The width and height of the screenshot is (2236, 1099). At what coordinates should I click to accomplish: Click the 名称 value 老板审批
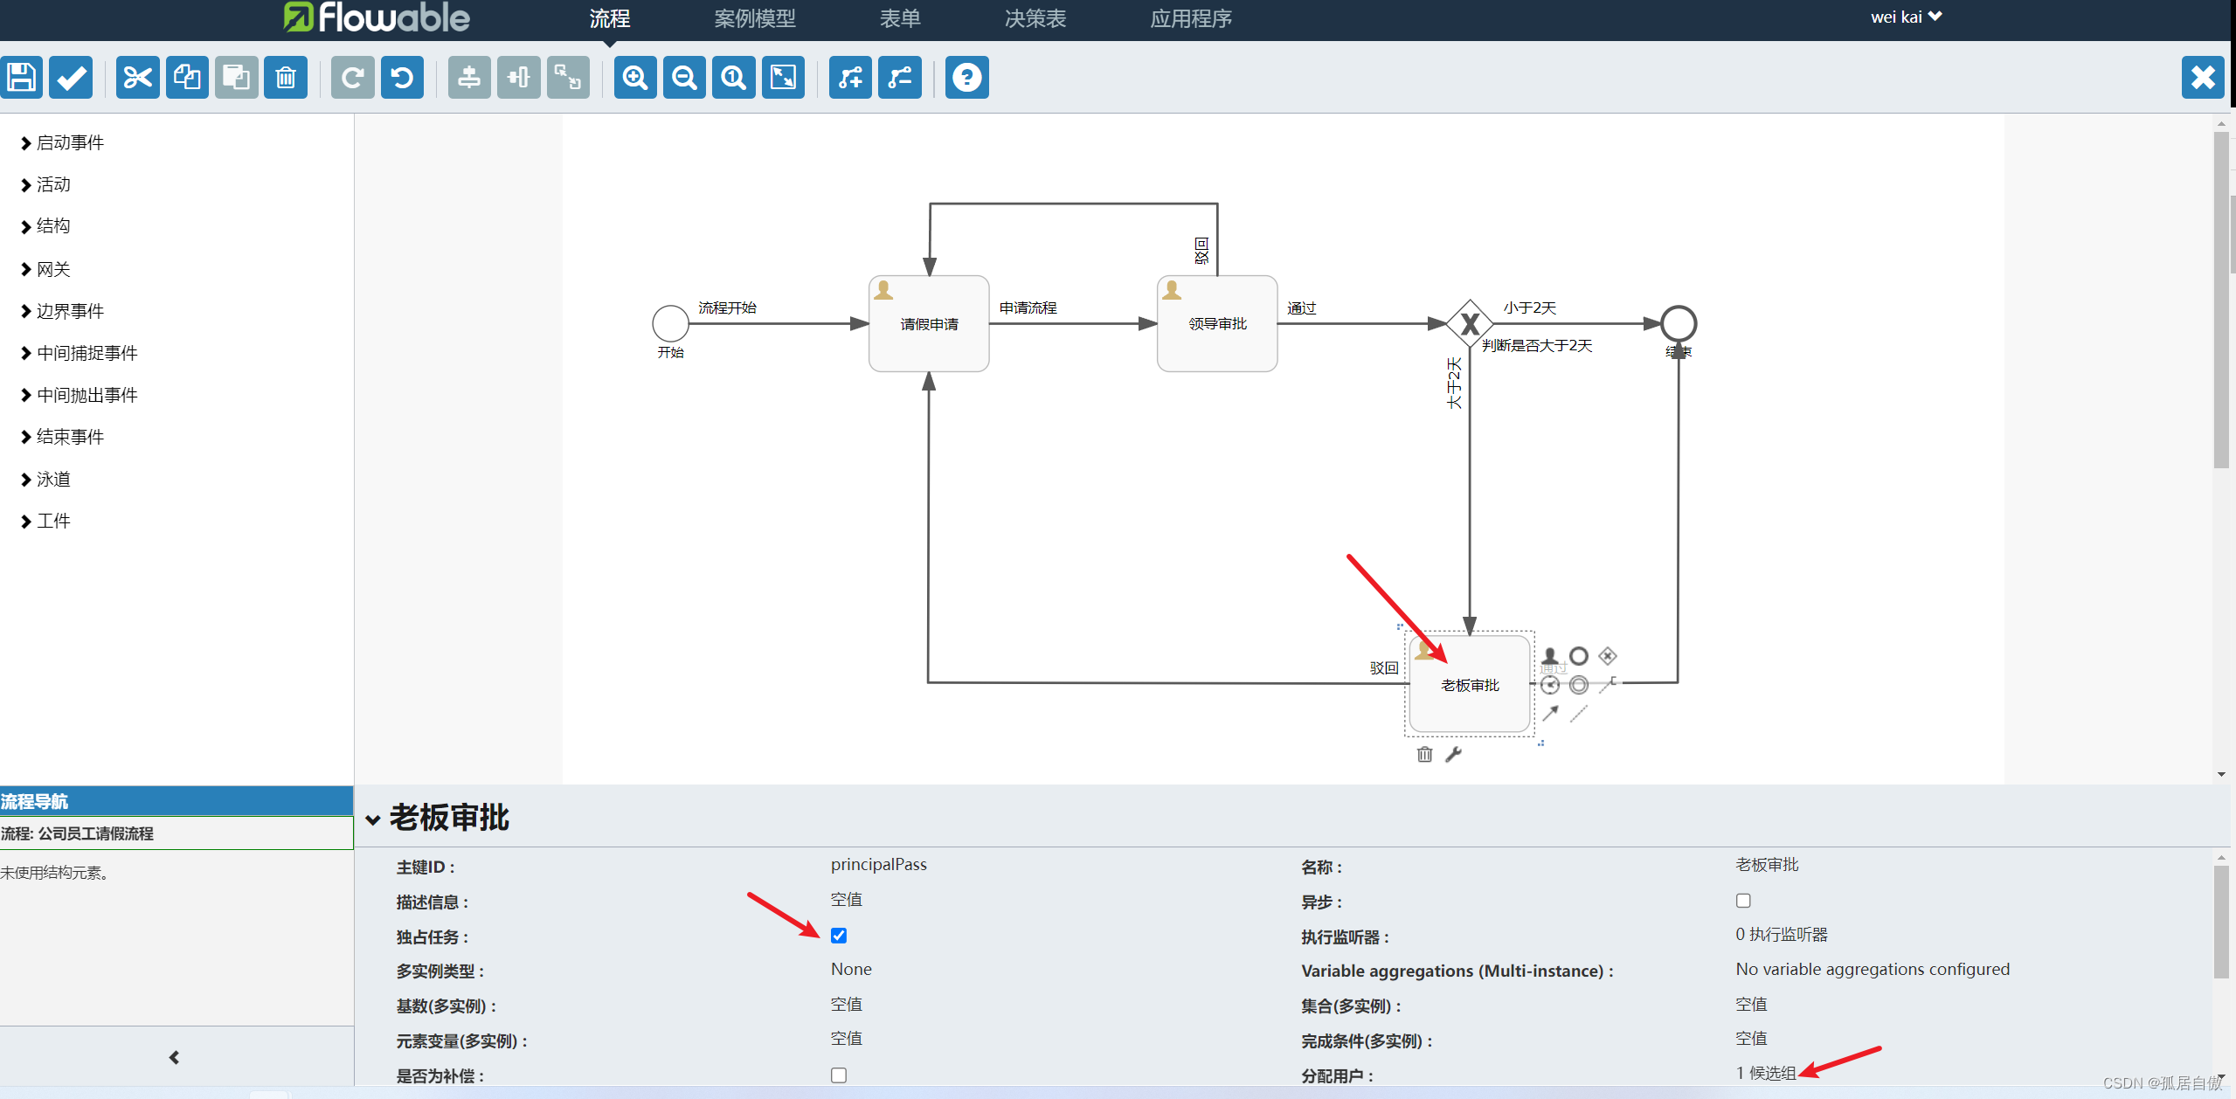[1767, 865]
